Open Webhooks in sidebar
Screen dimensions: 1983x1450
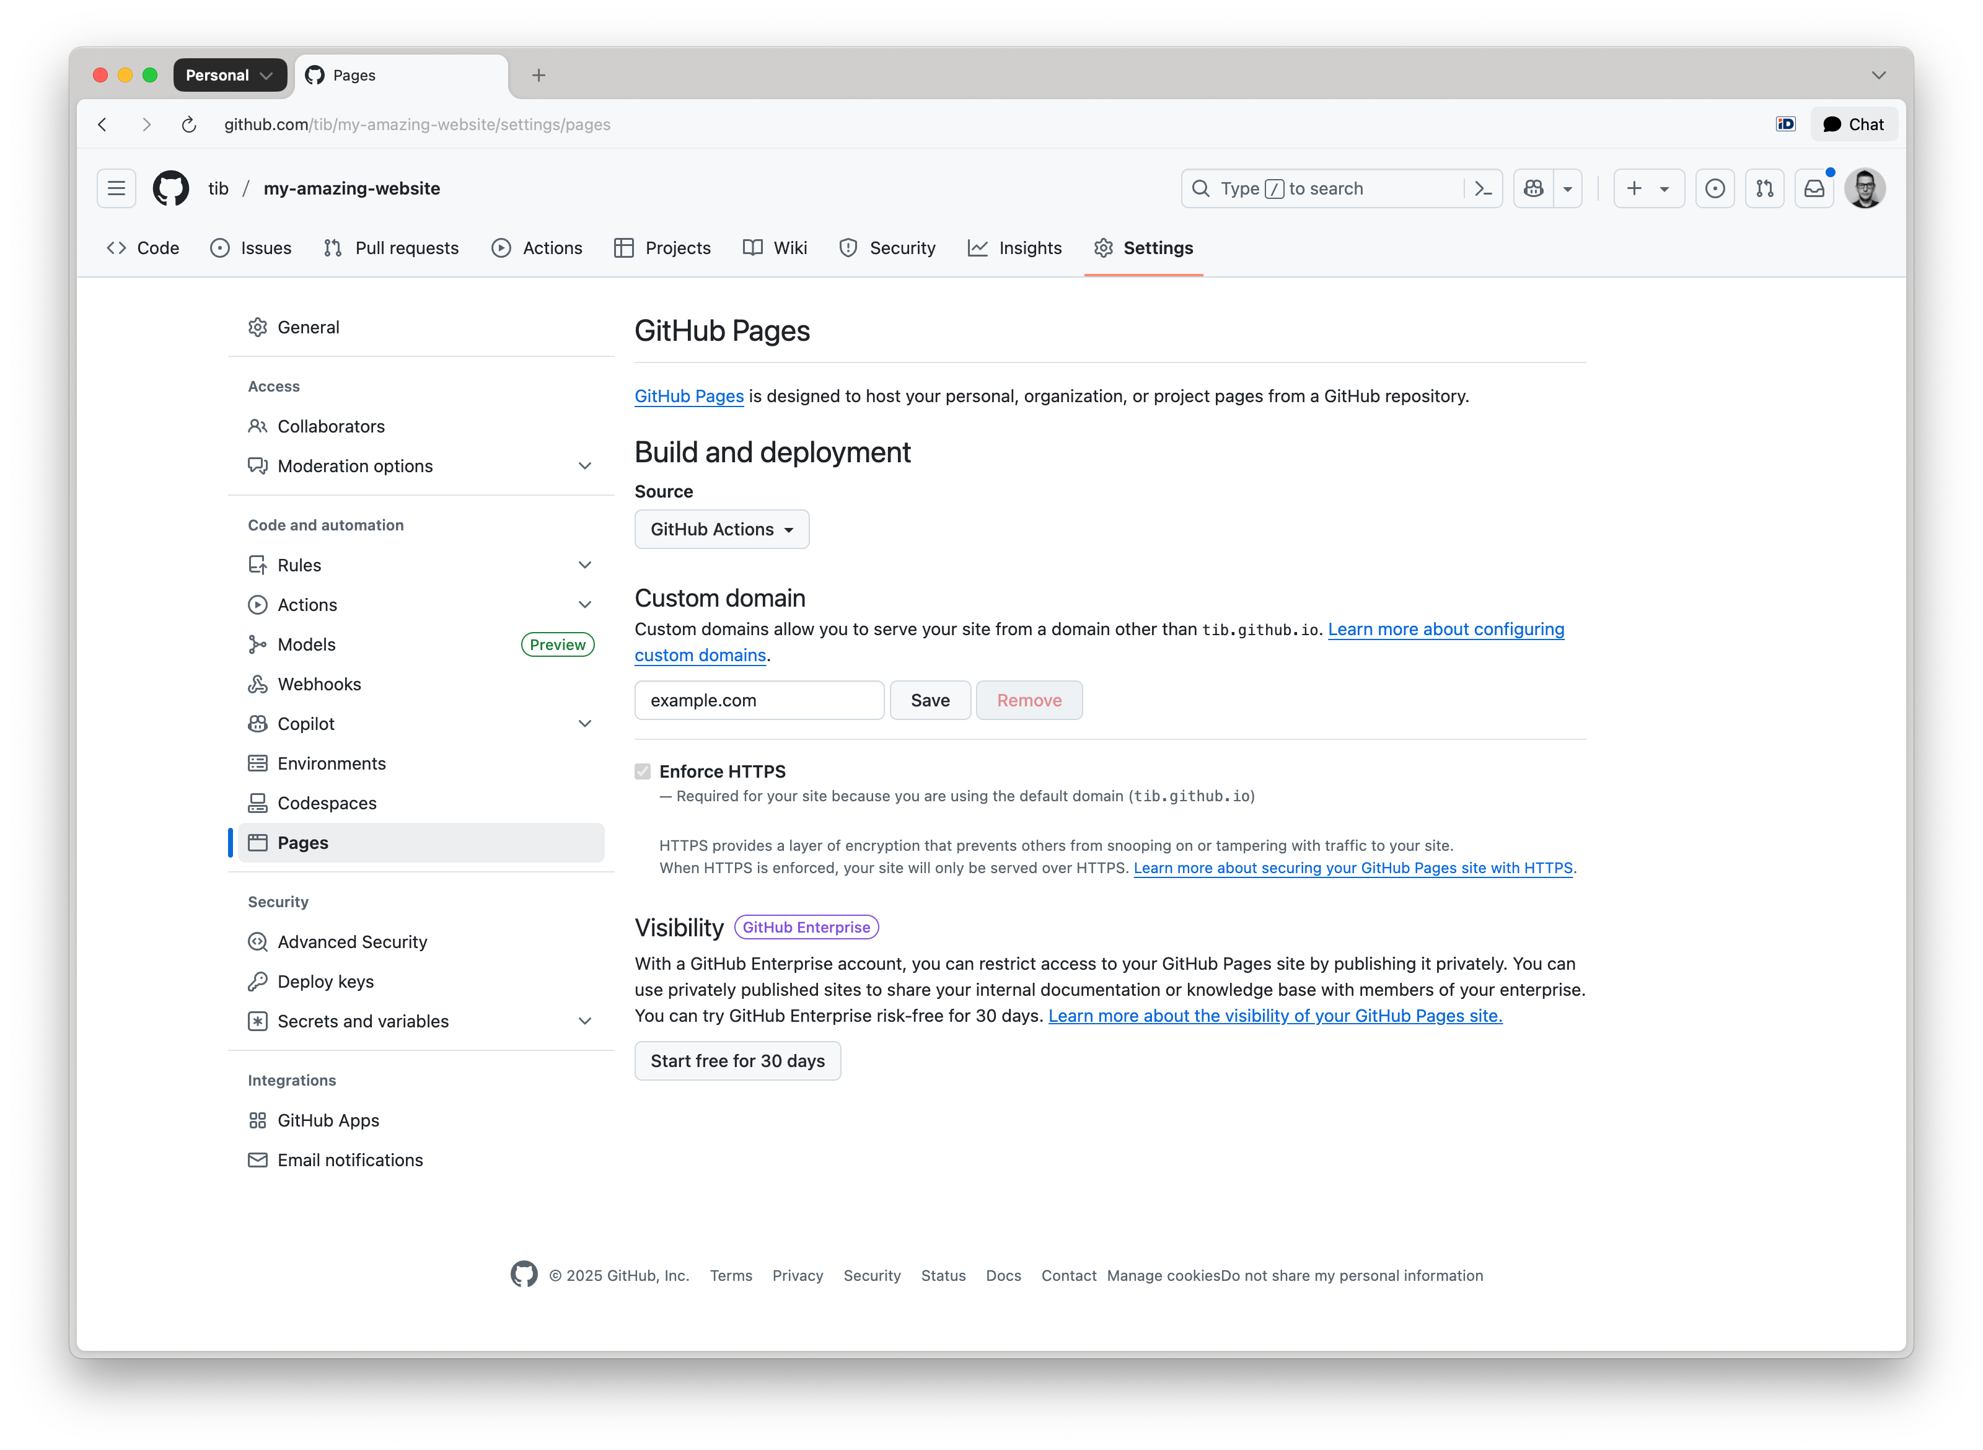tap(421, 685)
